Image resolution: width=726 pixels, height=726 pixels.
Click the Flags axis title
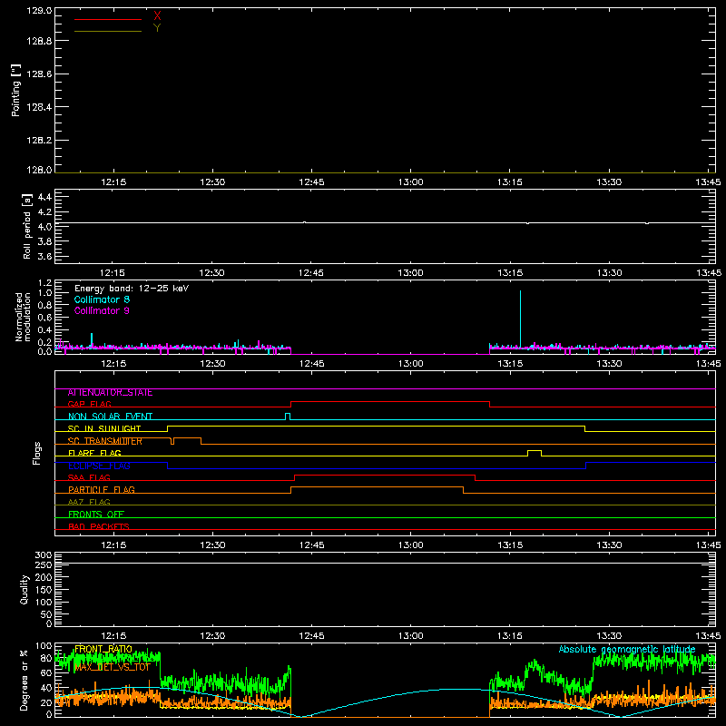tap(36, 453)
